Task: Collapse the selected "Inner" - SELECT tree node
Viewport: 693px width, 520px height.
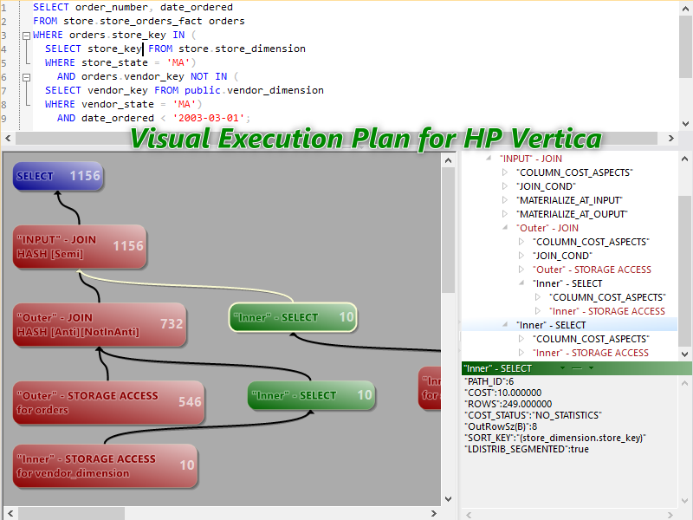Action: click(x=505, y=324)
